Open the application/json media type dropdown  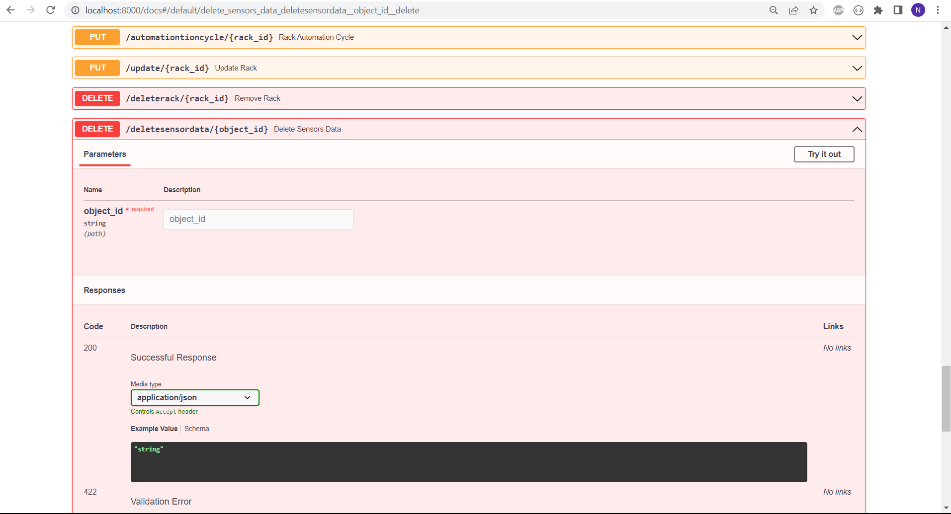(195, 397)
